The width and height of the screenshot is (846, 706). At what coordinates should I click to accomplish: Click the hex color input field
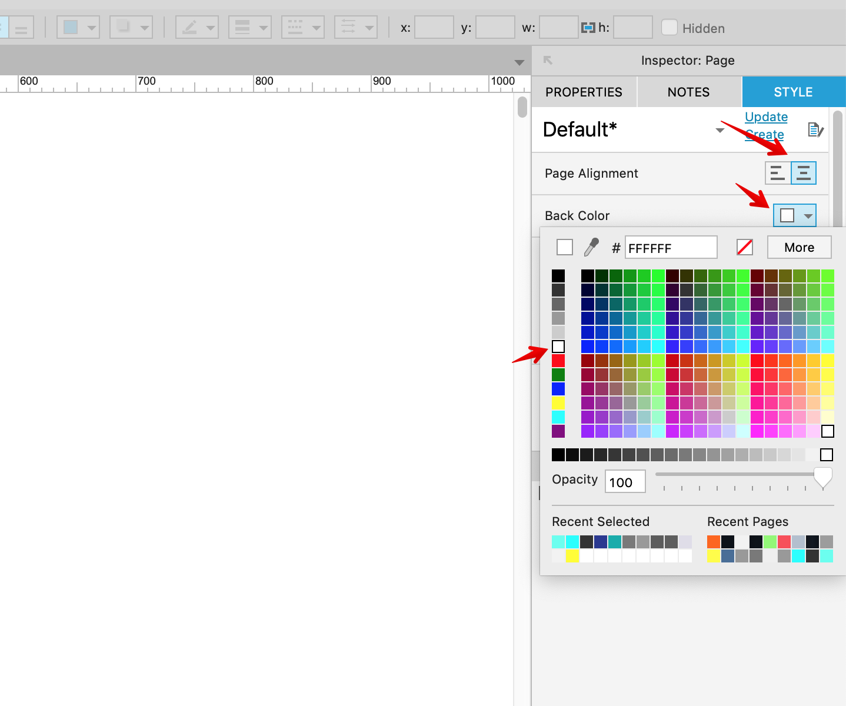tap(671, 247)
